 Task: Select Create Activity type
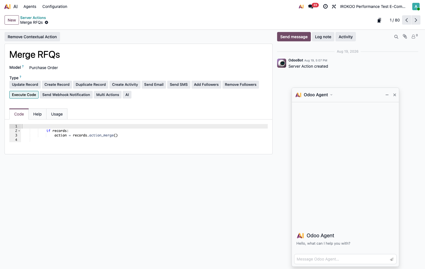[x=125, y=85]
